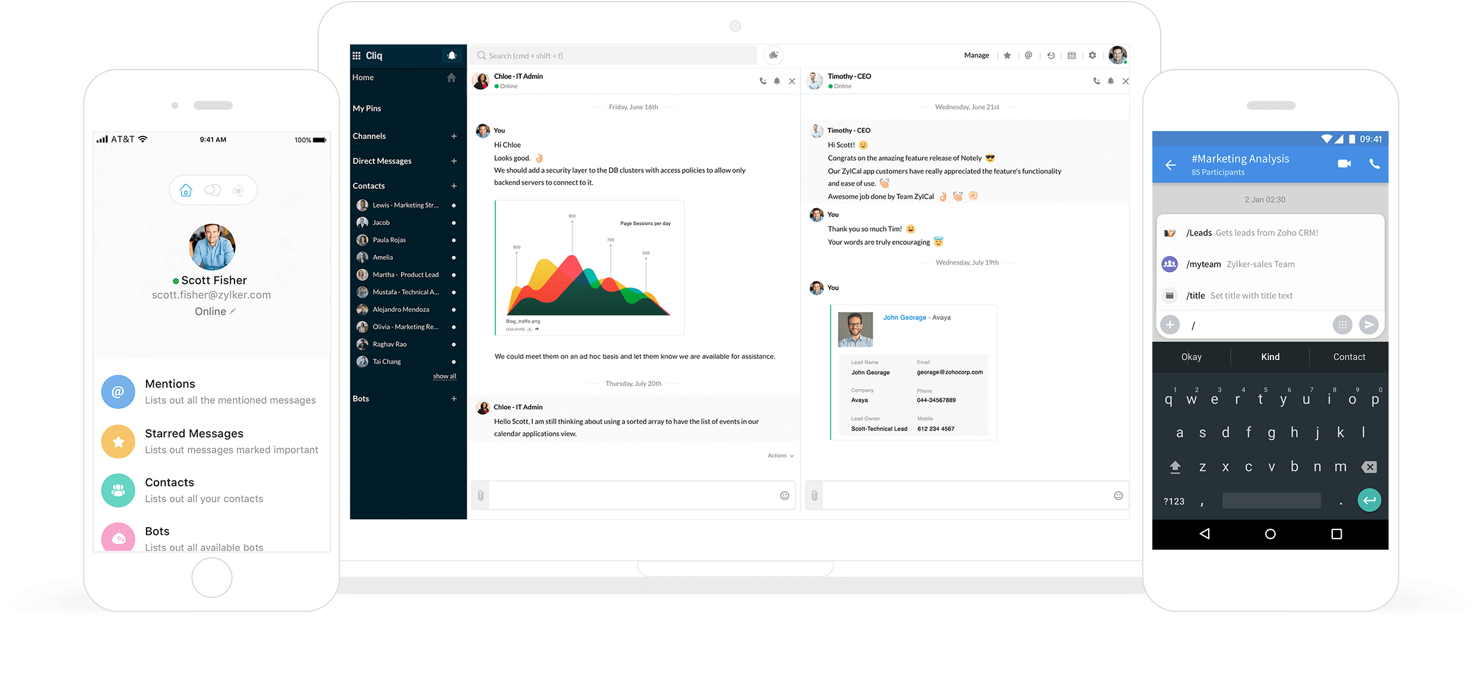The width and height of the screenshot is (1483, 676).
Task: Open settings gear in top bar
Action: tap(1092, 56)
